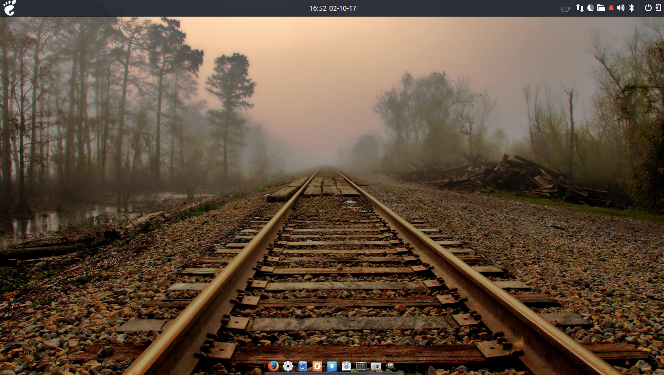Launch GIMP from the dock
664x375 pixels.
coord(390,365)
